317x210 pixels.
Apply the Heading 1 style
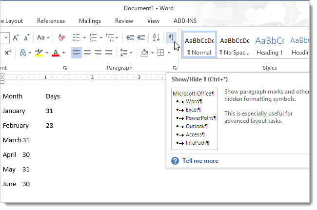(270, 44)
